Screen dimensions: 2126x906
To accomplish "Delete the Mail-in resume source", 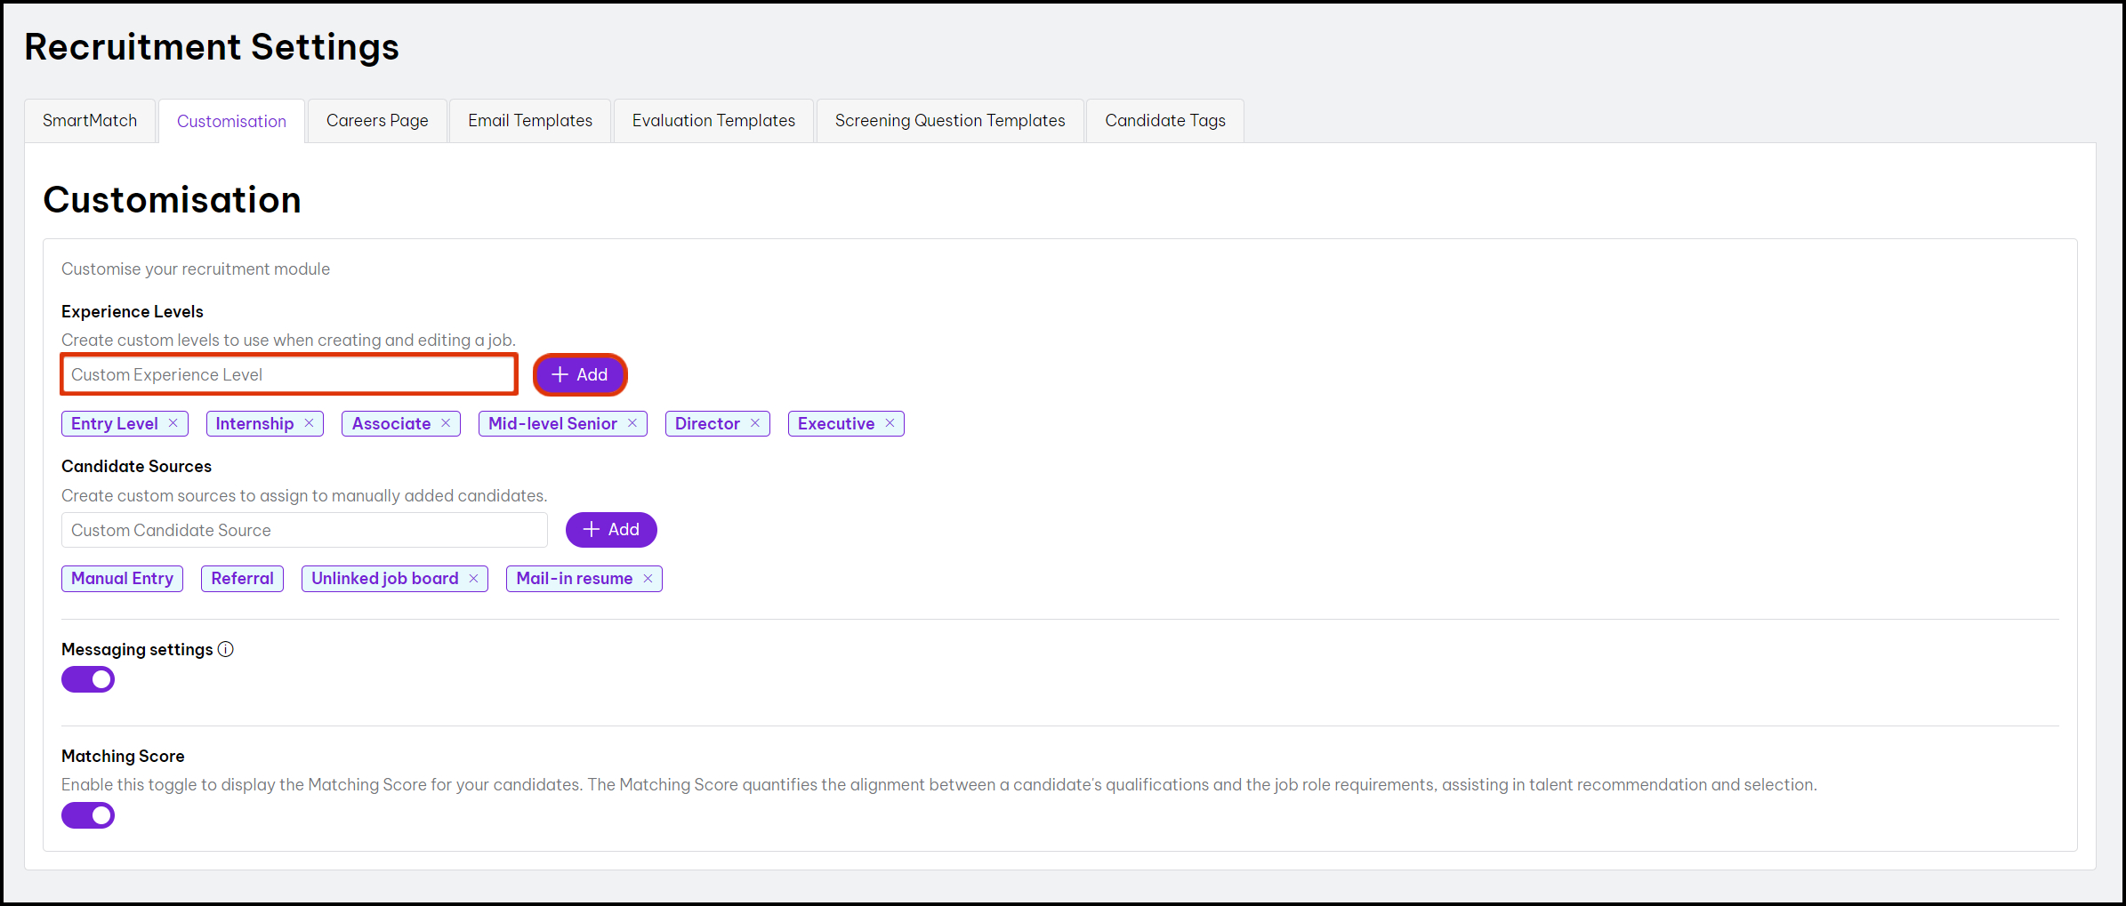I will point(648,579).
